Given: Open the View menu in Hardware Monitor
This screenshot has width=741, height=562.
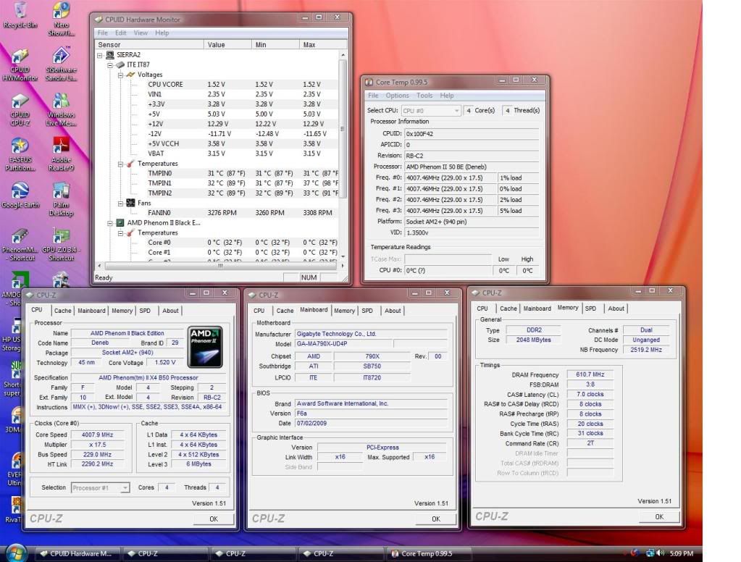Looking at the screenshot, I should click(141, 33).
